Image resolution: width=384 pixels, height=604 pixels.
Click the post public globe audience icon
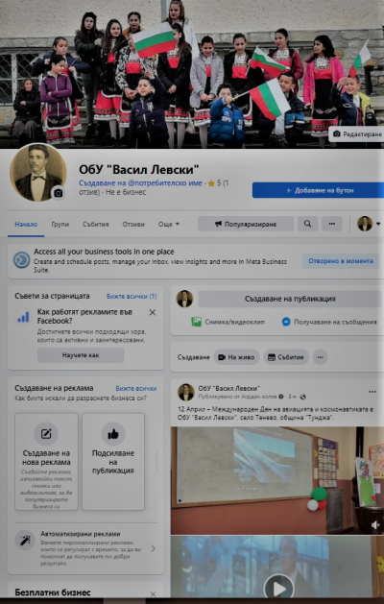[x=302, y=397]
